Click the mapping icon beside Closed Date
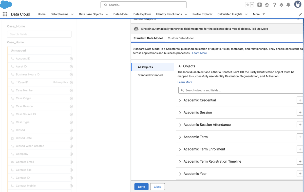The image size is (304, 192). coord(71,138)
